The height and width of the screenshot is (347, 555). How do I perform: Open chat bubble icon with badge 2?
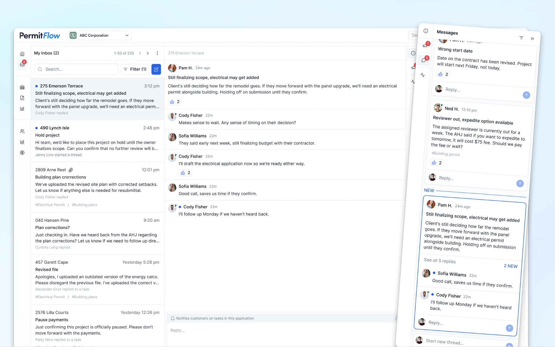424,60
